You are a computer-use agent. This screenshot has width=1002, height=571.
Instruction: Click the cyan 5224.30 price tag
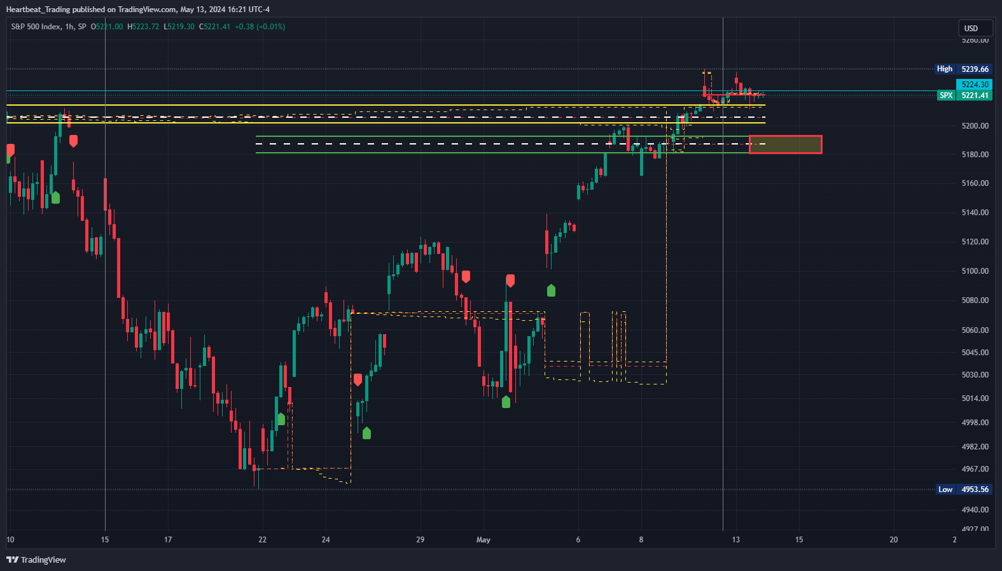975,85
